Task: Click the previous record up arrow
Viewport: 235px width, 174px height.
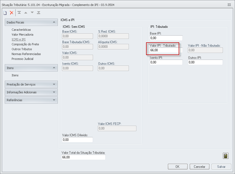Action: (x=26, y=13)
